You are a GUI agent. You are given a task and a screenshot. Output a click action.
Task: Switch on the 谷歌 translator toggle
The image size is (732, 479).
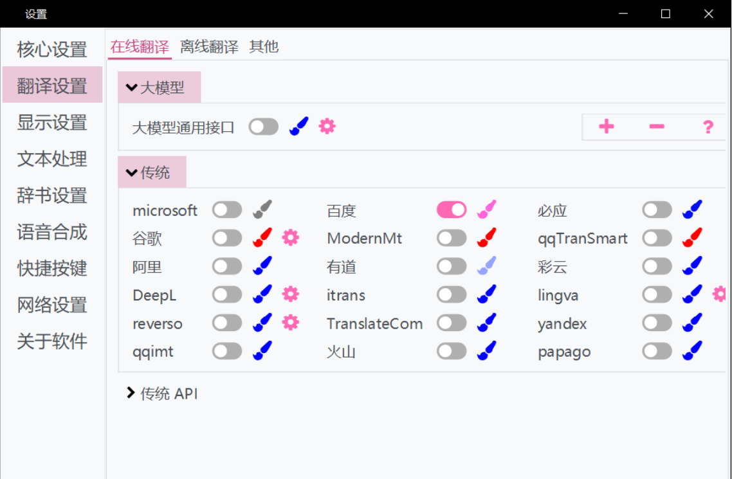pyautogui.click(x=227, y=239)
